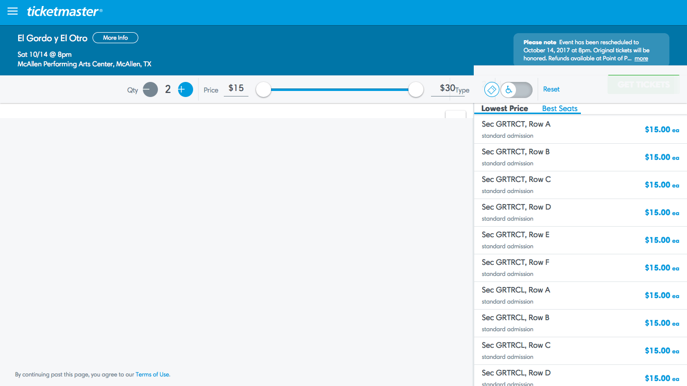Viewport: 687px width, 386px height.
Task: Expand the rescheduled note with more
Action: [x=641, y=59]
